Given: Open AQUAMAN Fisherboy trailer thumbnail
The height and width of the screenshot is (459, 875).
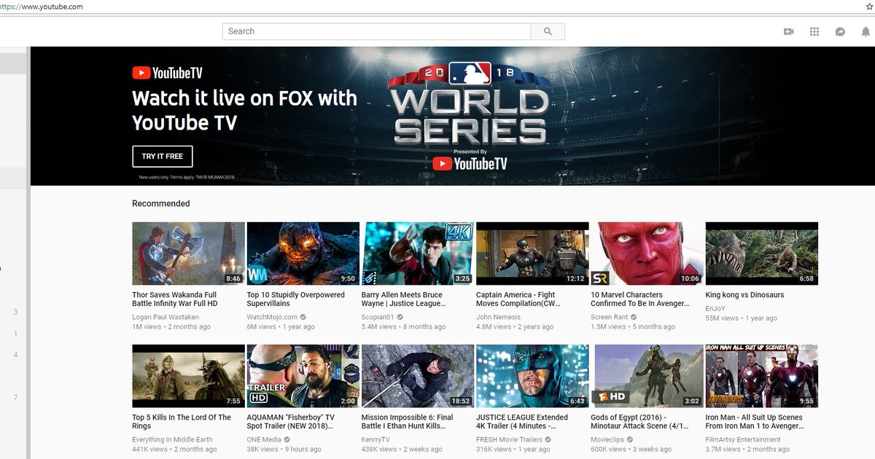Looking at the screenshot, I should point(303,376).
